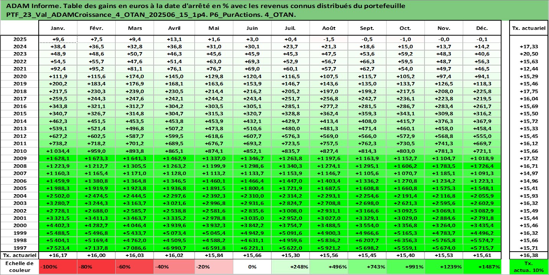Click the +743% color scale cell
Image resolution: width=549 pixels, height=275 pixels.
(x=367, y=267)
